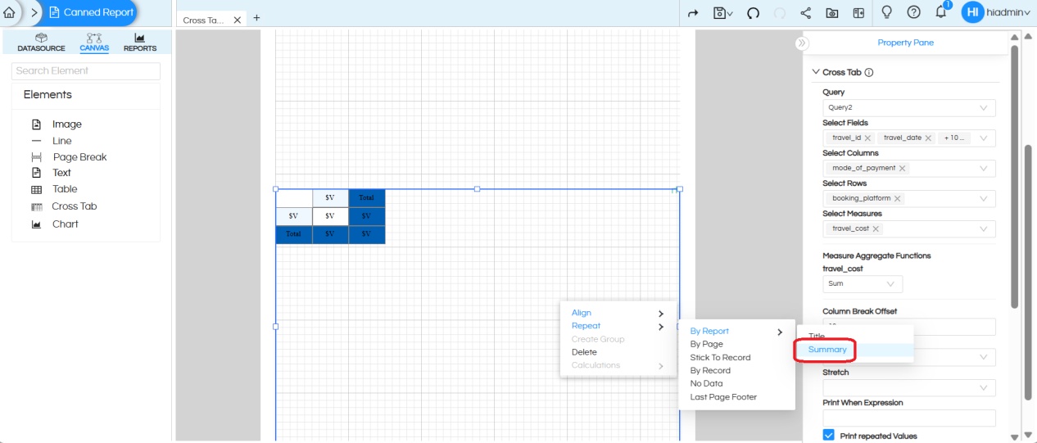Remove mode_of_payment column tag
The width and height of the screenshot is (1037, 443).
[x=903, y=169]
